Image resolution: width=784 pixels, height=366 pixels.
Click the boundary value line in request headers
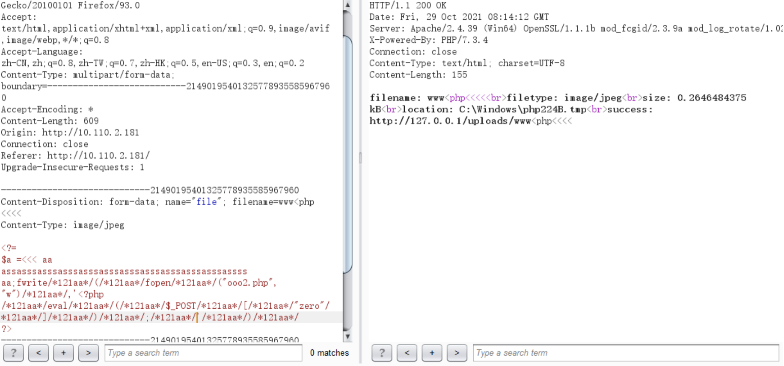point(165,86)
